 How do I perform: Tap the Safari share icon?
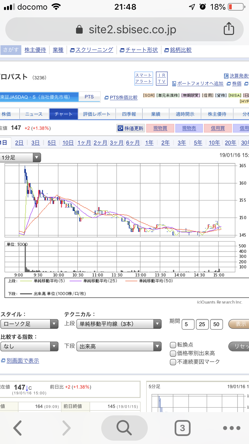pyautogui.click(x=229, y=29)
